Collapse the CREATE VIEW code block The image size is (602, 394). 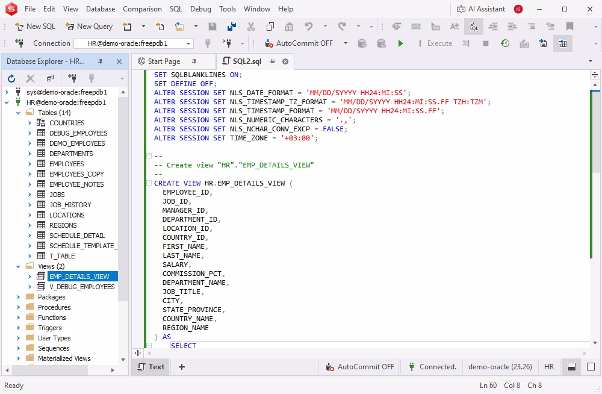tap(149, 183)
